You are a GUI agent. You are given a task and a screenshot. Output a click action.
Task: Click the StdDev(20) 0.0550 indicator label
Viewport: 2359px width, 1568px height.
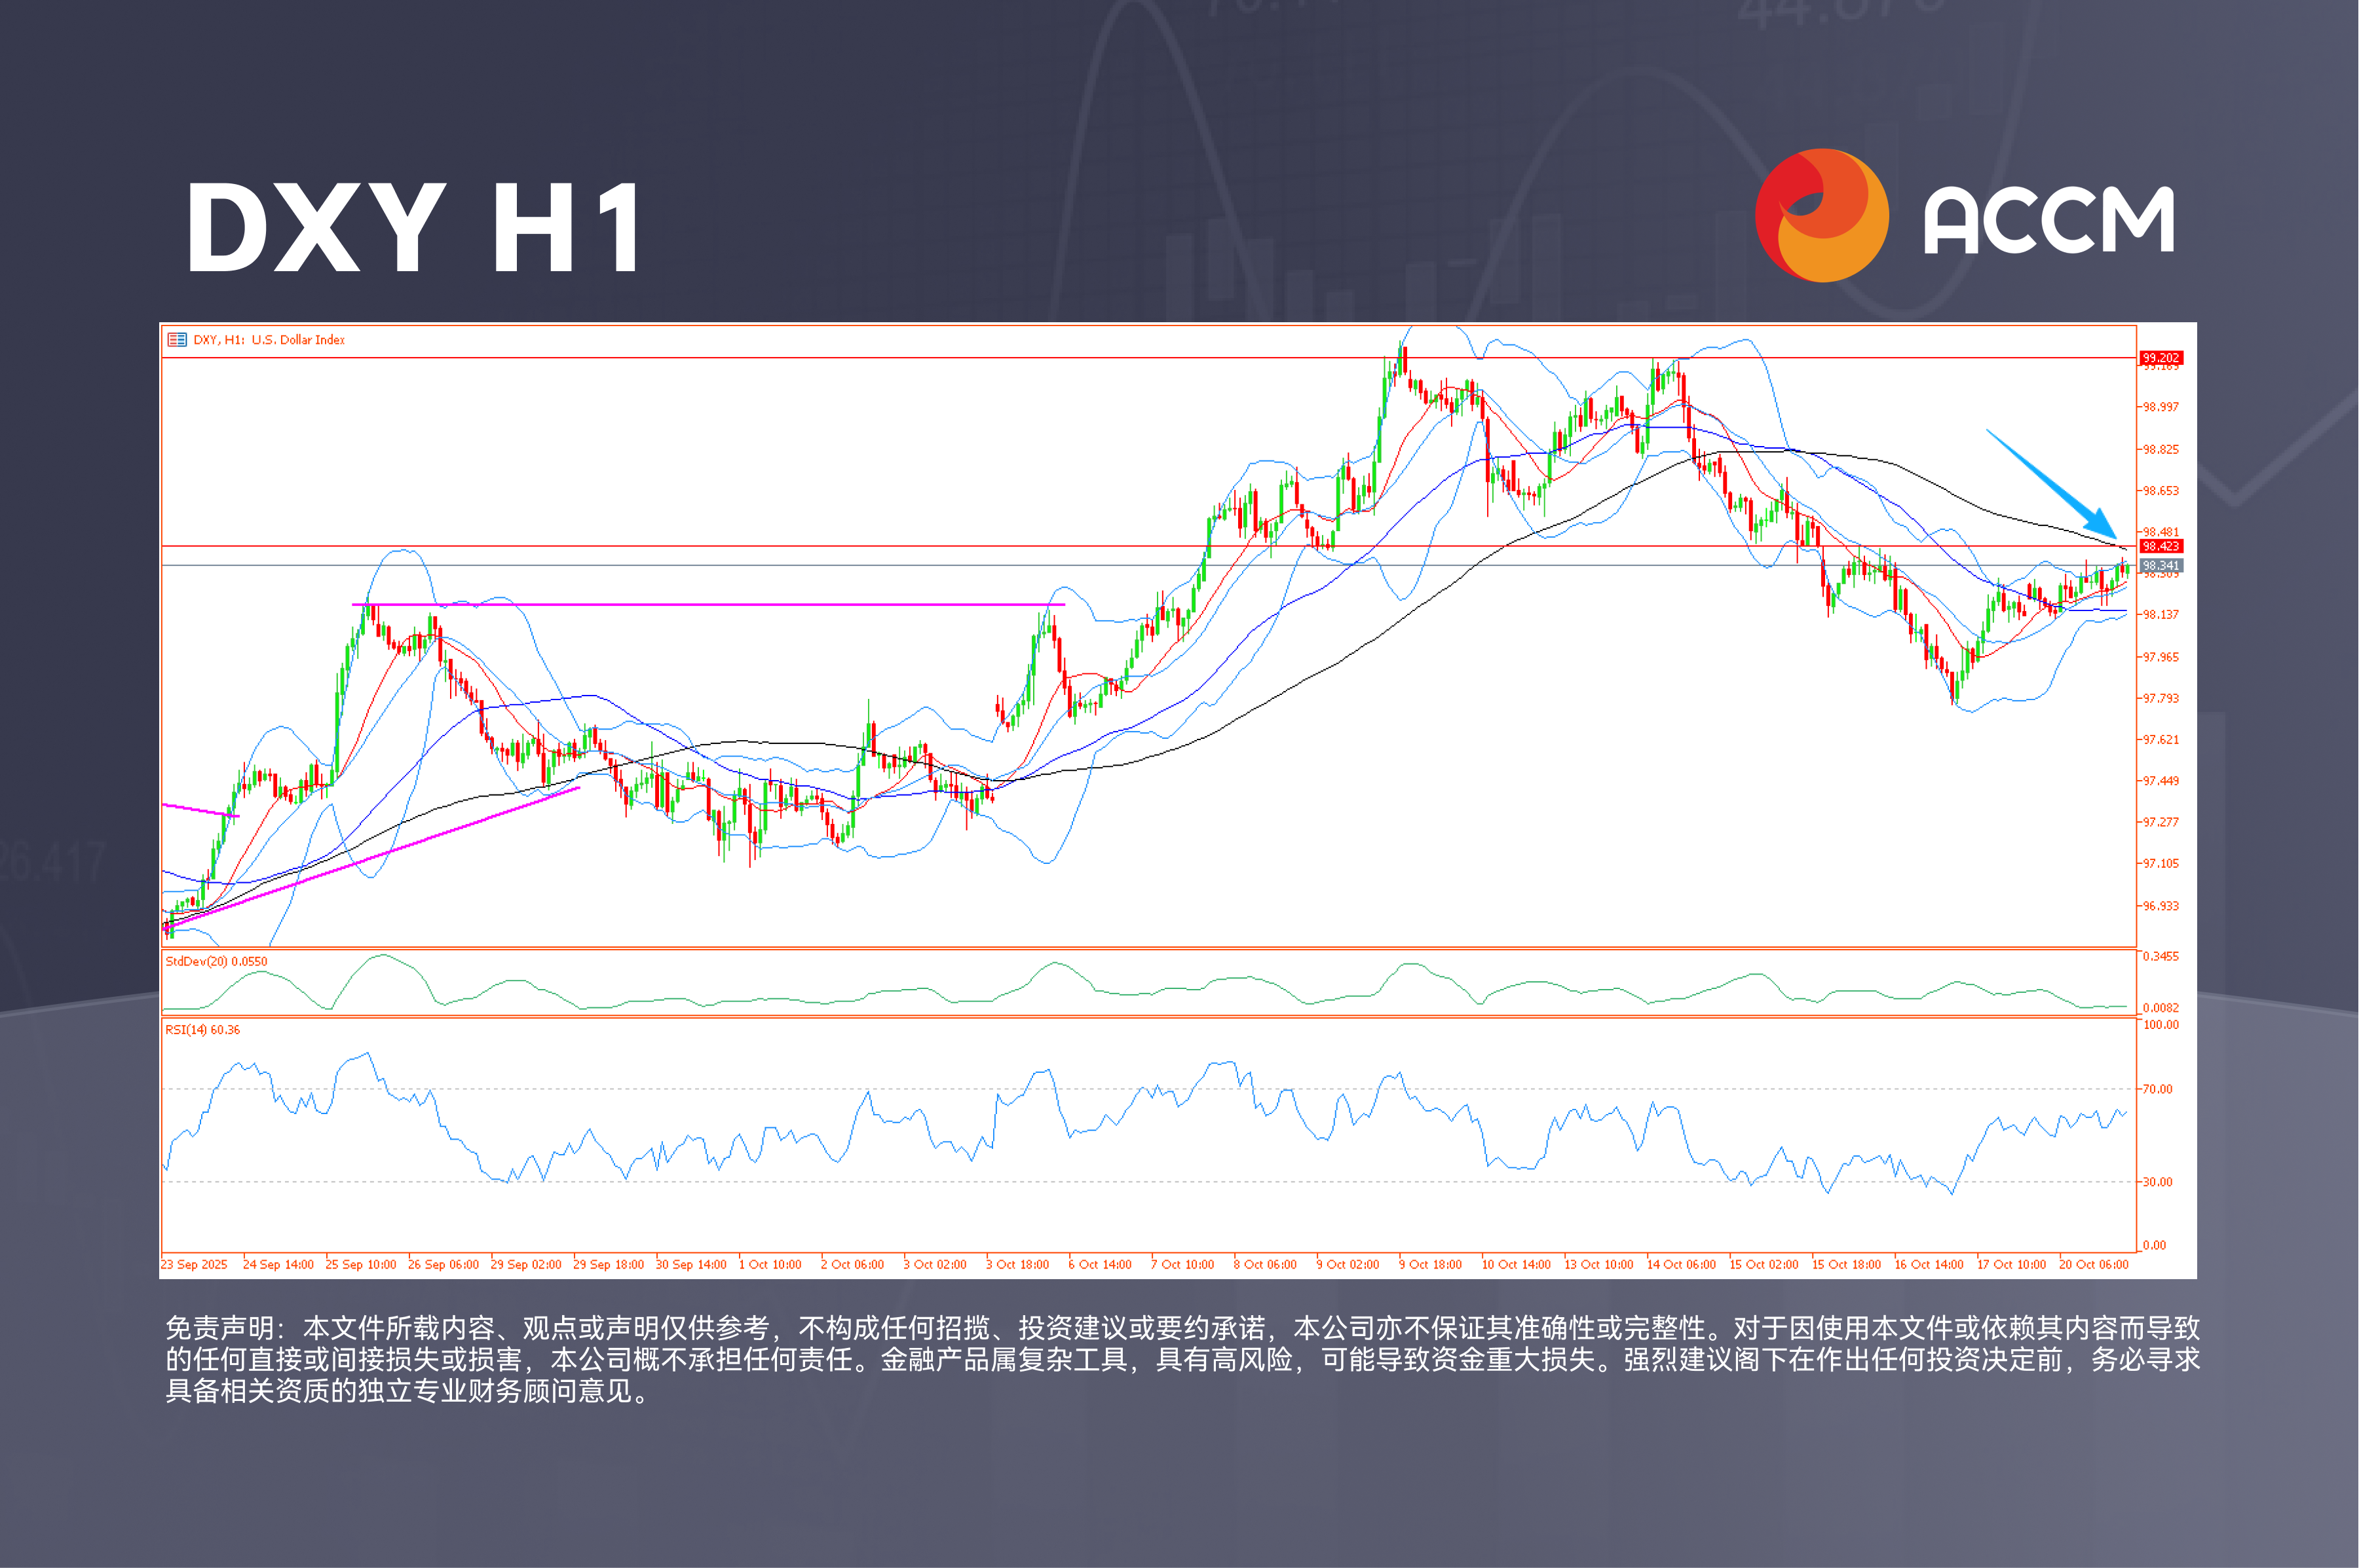[x=216, y=961]
